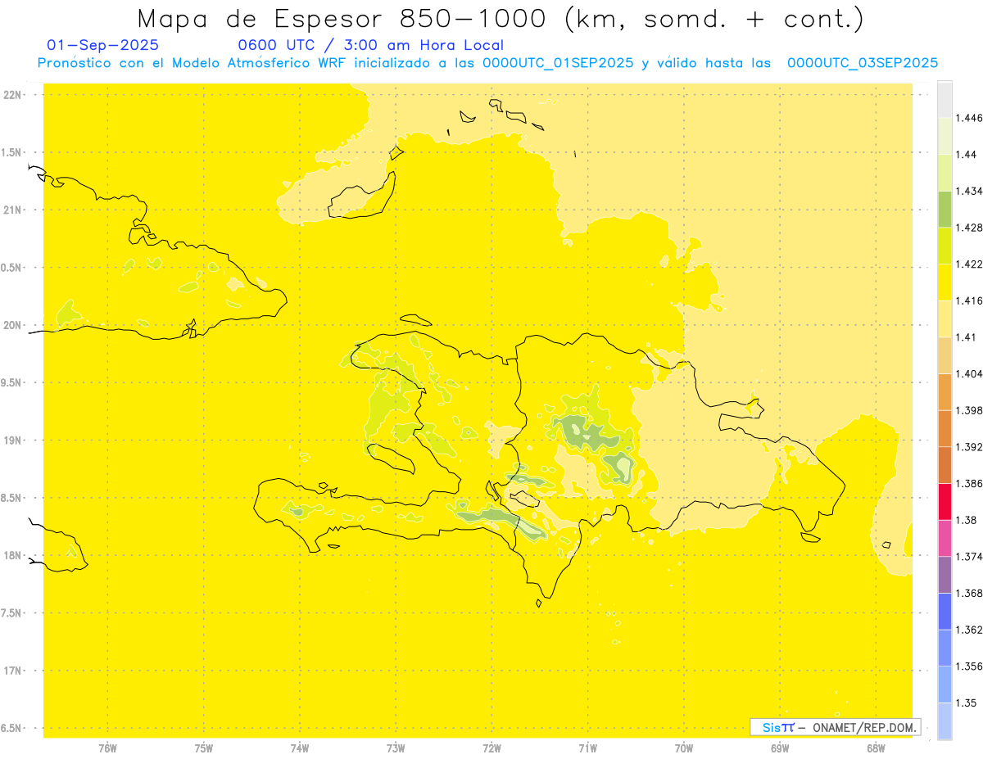
Task: Click the latitude axis label '19N'
Action: pyautogui.click(x=12, y=440)
